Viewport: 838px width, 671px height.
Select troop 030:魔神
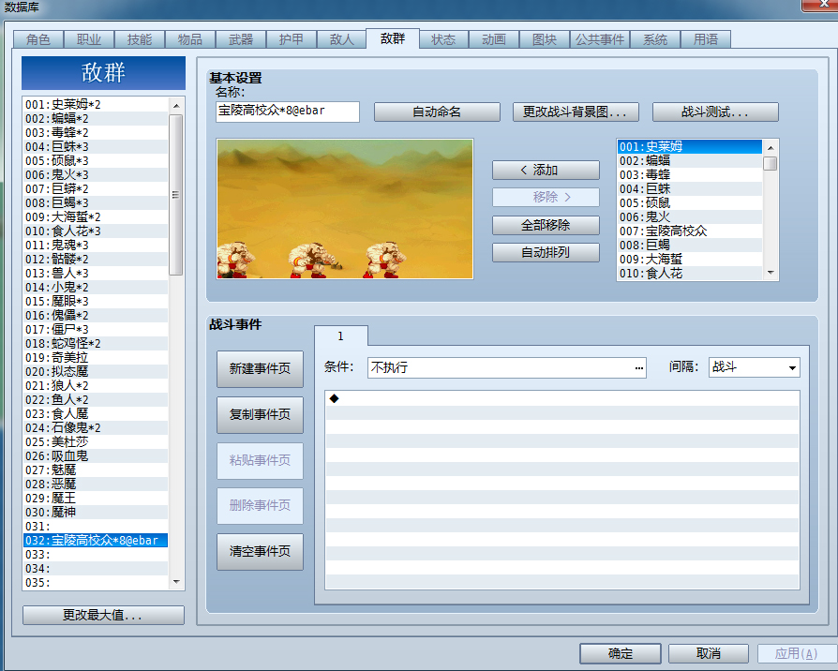(x=96, y=513)
